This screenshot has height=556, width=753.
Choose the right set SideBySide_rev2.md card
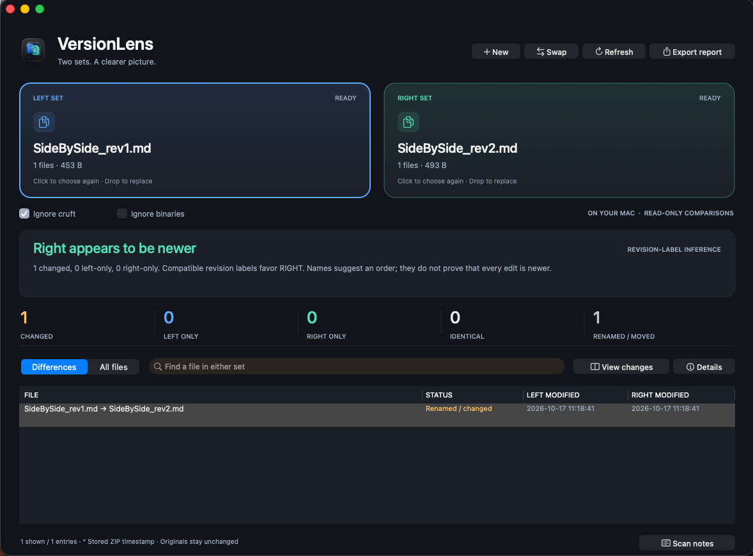(x=559, y=140)
